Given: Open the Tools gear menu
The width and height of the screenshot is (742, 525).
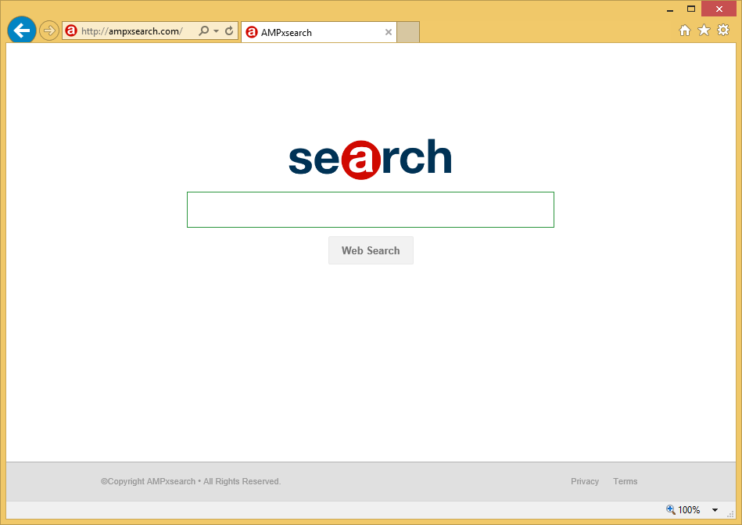Looking at the screenshot, I should [723, 31].
